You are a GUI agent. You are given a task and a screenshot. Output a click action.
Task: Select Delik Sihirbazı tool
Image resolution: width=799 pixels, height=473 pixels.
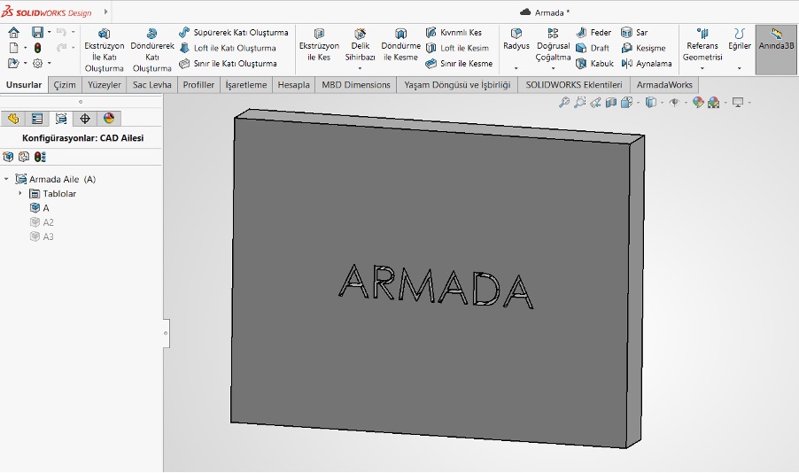point(360,45)
